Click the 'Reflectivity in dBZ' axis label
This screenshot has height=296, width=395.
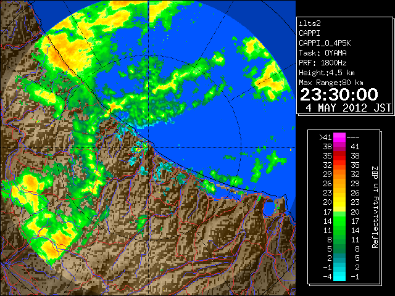click(x=375, y=207)
